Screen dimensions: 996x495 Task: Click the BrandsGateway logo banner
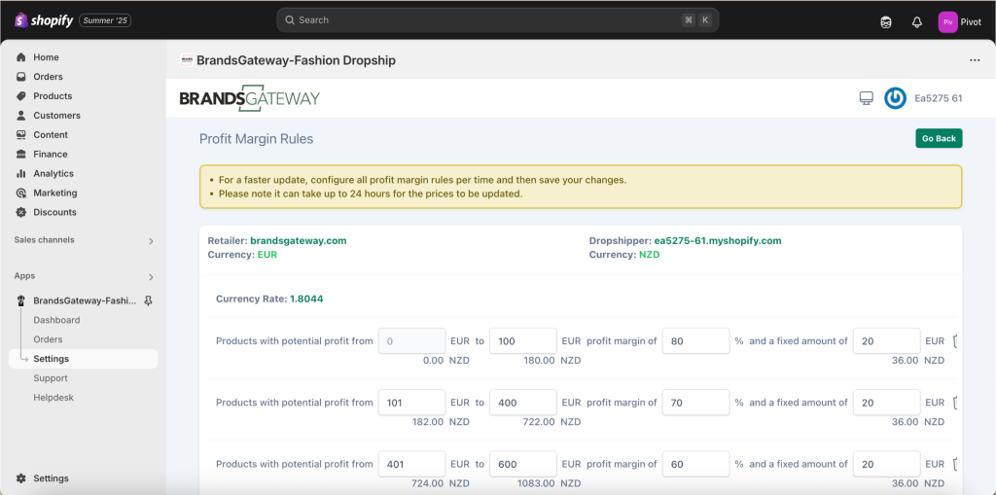click(x=250, y=98)
